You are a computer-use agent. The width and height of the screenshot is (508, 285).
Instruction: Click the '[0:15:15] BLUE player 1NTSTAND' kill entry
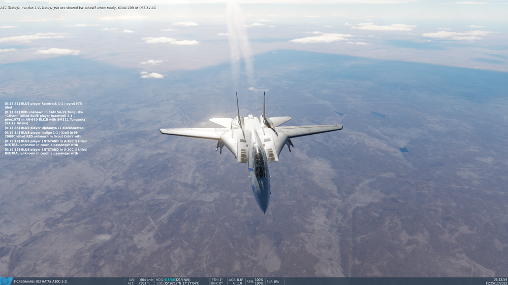[45, 152]
